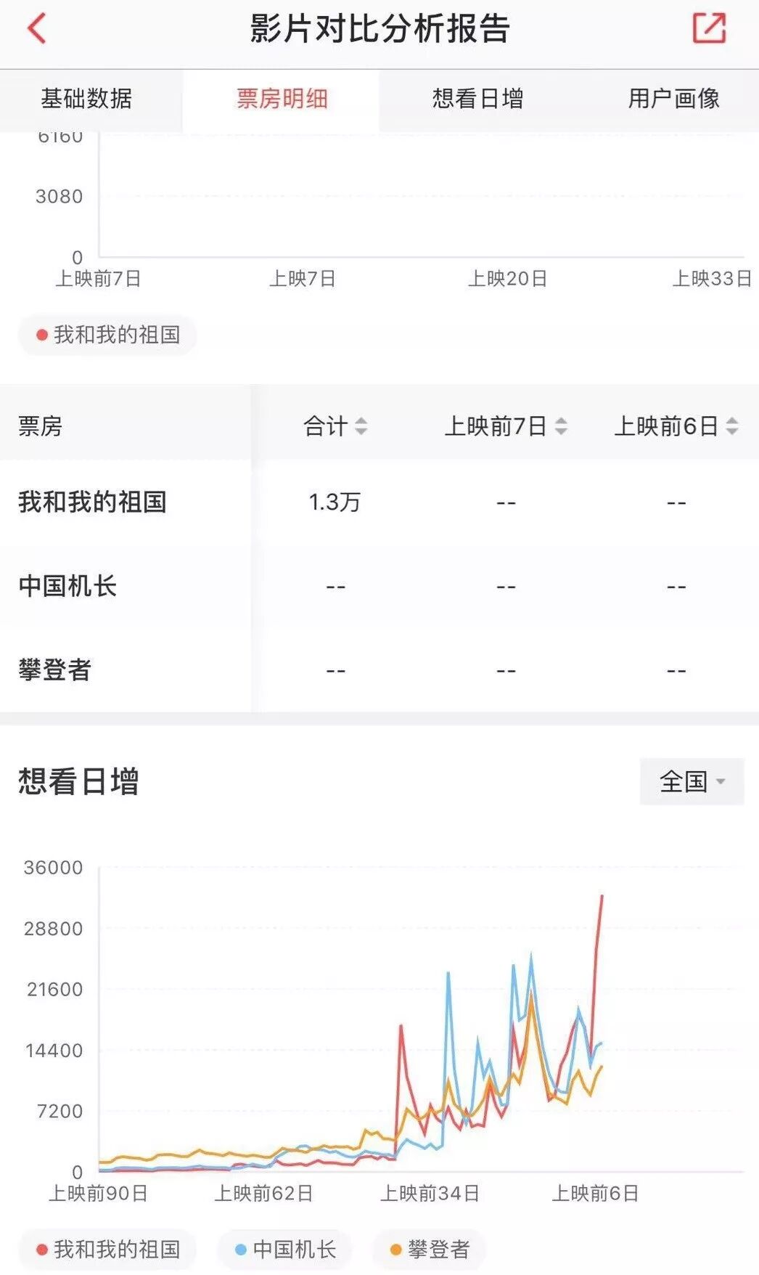Sort table by 合计 column
The width and height of the screenshot is (759, 1275).
tap(335, 426)
